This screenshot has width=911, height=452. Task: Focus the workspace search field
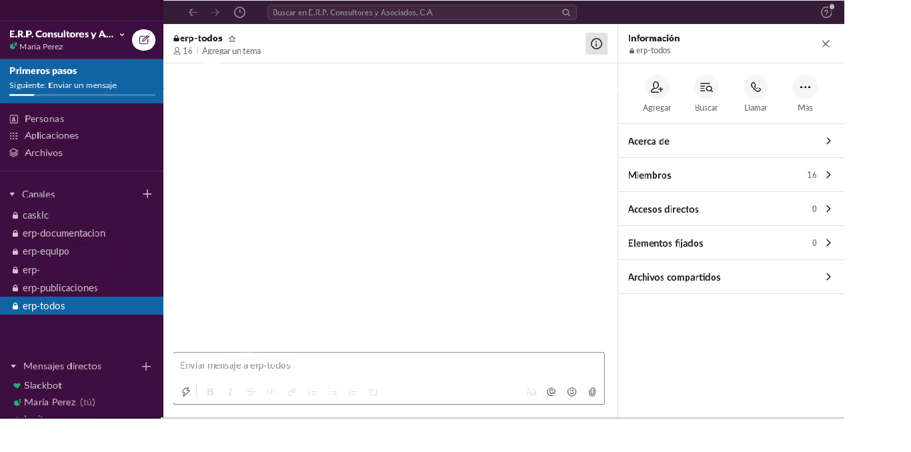coord(421,12)
